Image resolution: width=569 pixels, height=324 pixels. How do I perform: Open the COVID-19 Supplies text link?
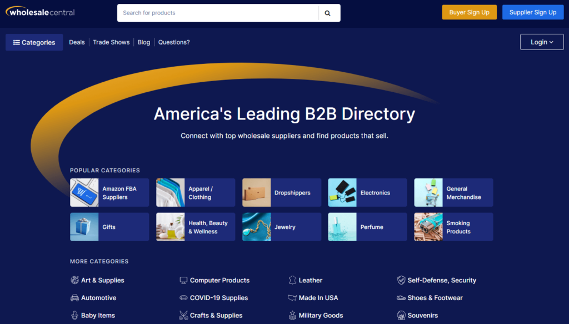coord(219,298)
